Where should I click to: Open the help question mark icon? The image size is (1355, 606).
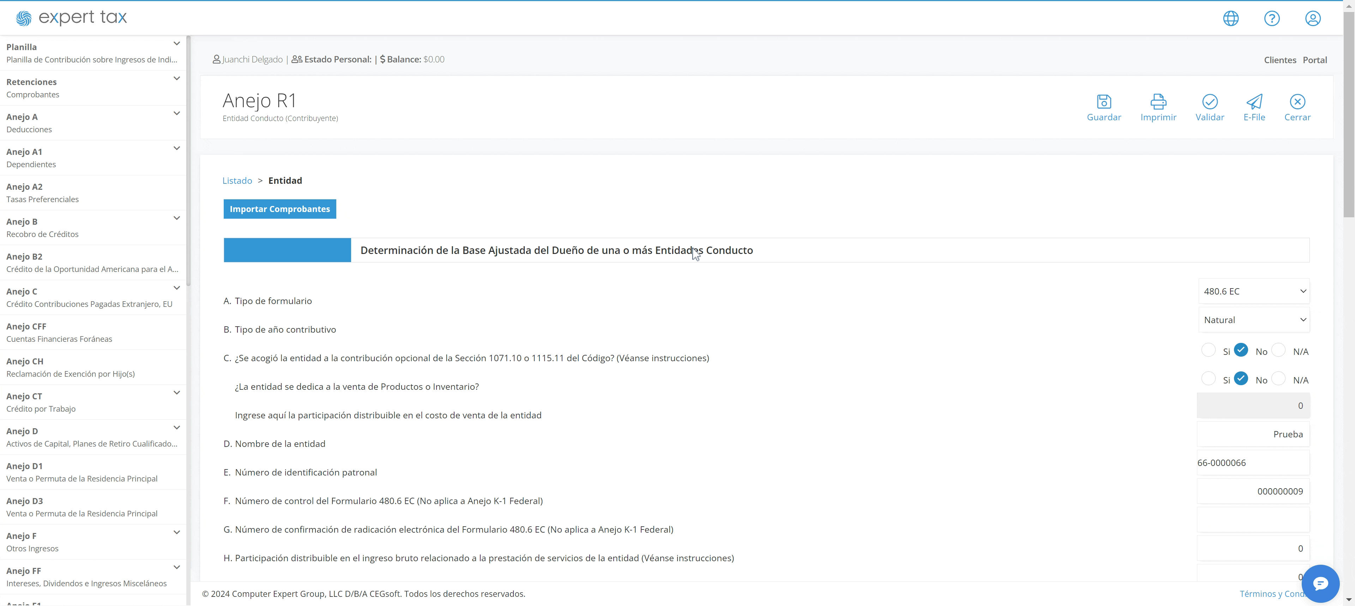pos(1271,18)
